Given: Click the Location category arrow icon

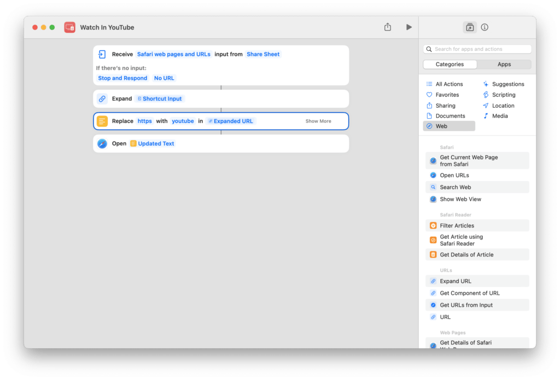Looking at the screenshot, I should (487, 105).
